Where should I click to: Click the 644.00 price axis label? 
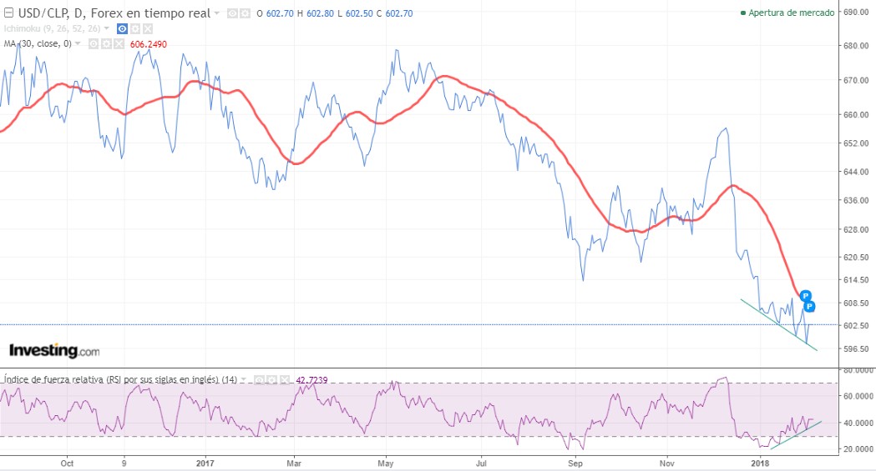tap(855, 172)
